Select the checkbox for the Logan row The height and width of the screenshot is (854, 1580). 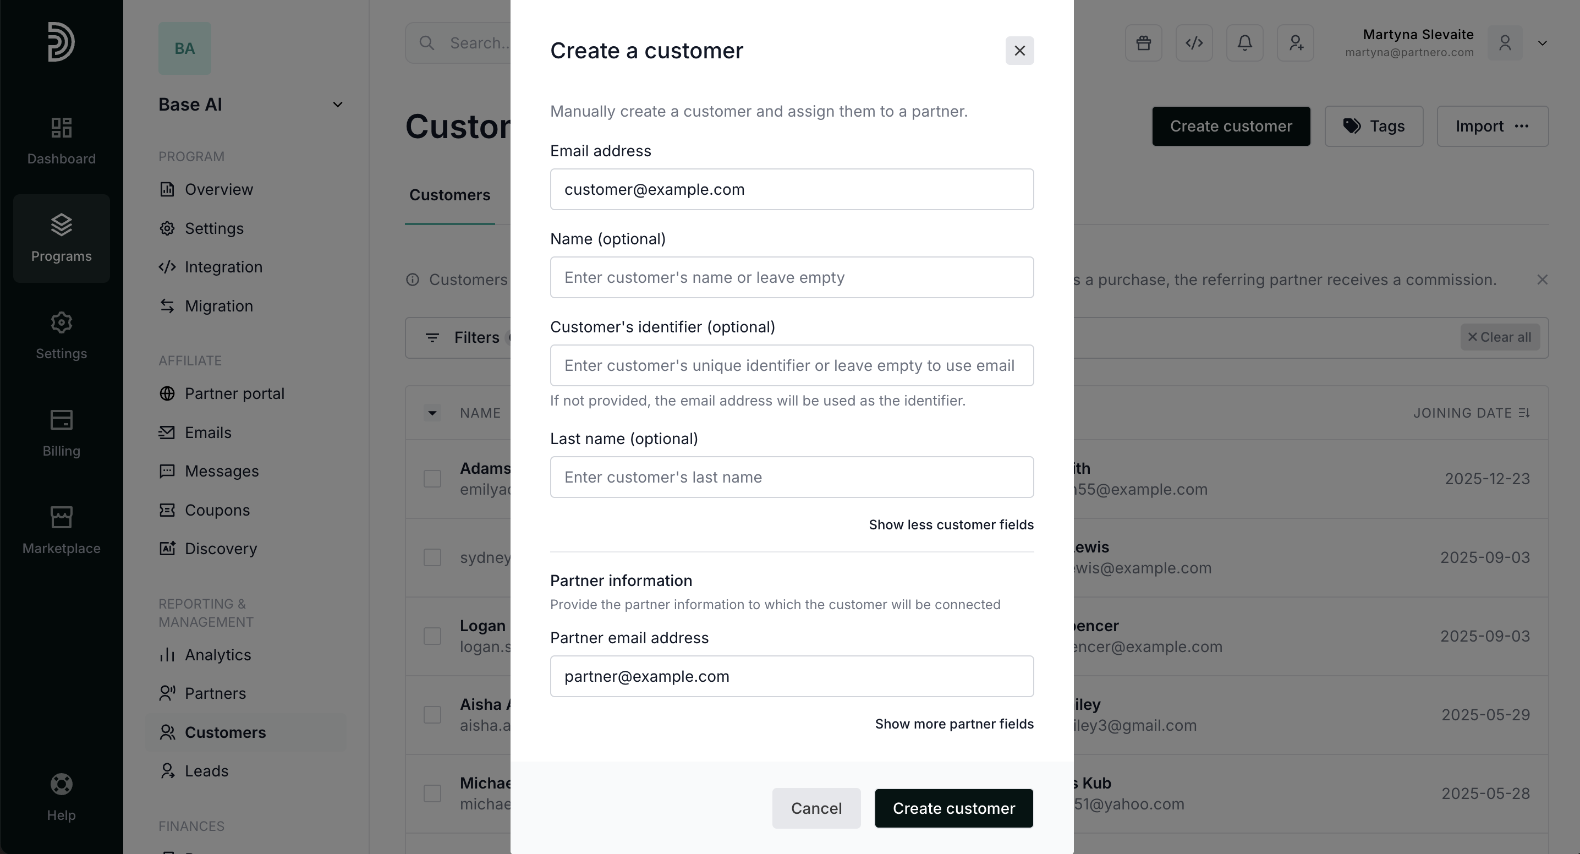pyautogui.click(x=432, y=636)
